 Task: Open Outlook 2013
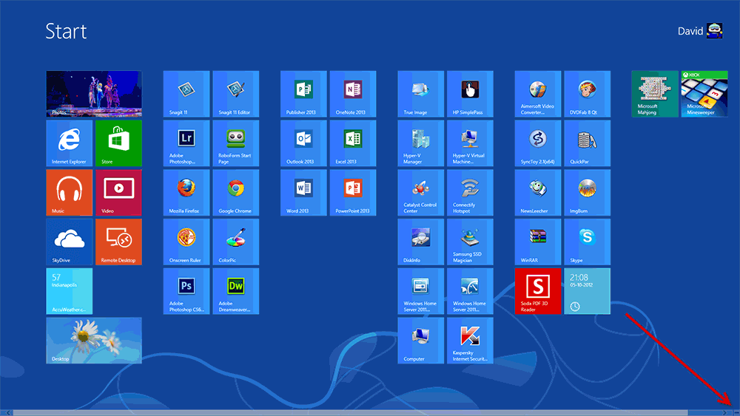(303, 143)
